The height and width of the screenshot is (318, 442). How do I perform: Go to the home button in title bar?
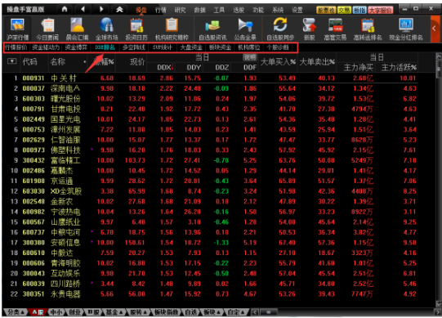point(65,9)
